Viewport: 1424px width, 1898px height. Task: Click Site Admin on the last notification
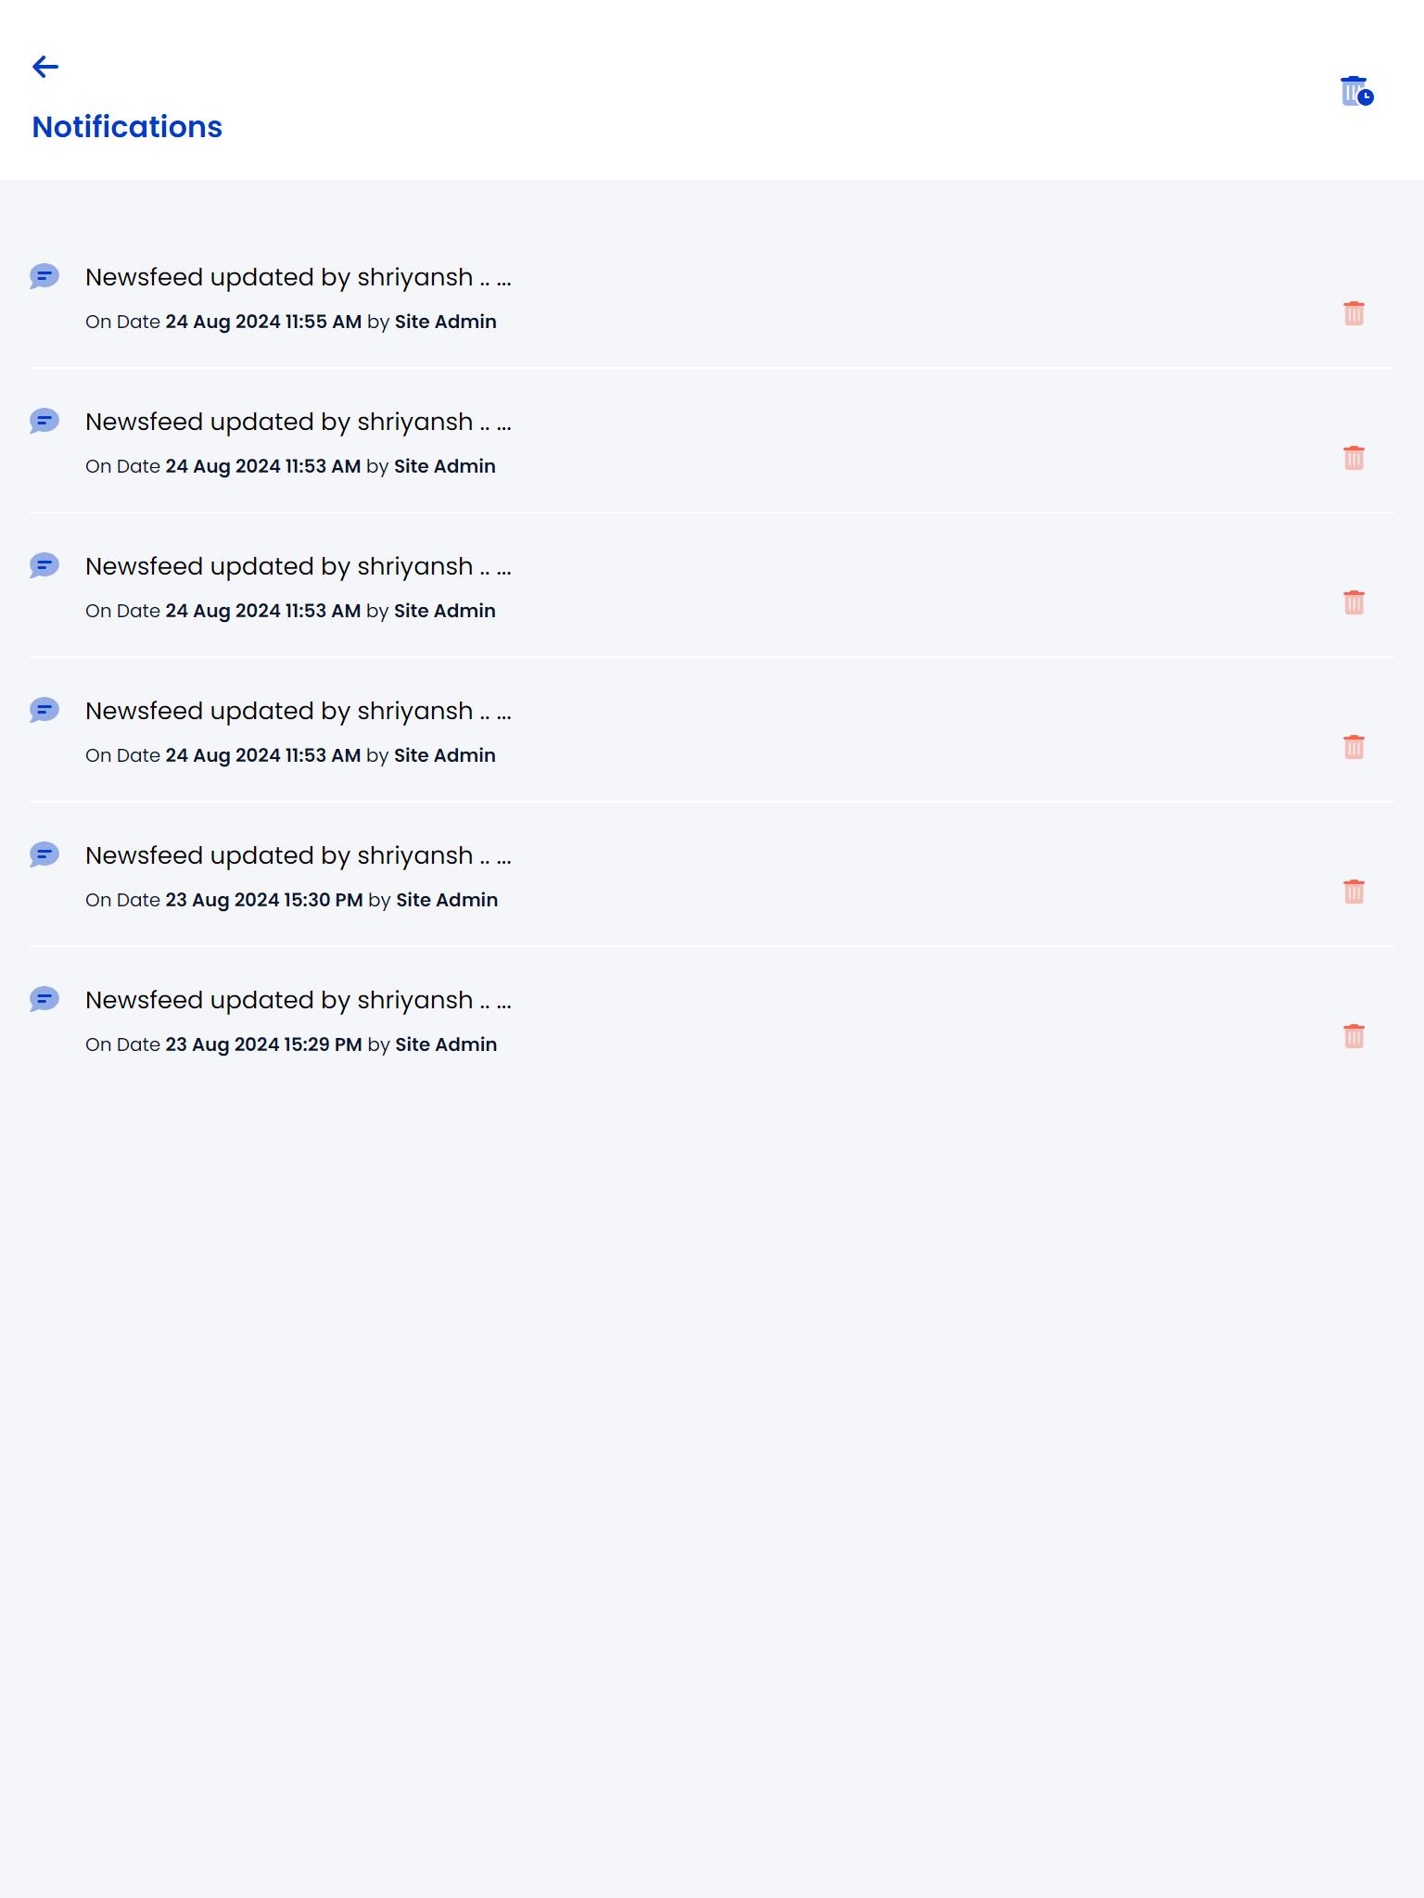pos(446,1044)
